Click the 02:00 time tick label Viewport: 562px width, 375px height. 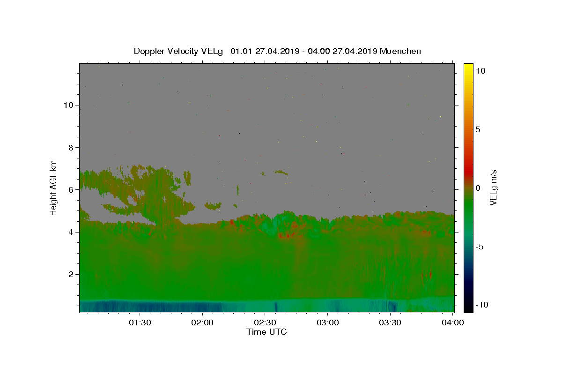202,322
